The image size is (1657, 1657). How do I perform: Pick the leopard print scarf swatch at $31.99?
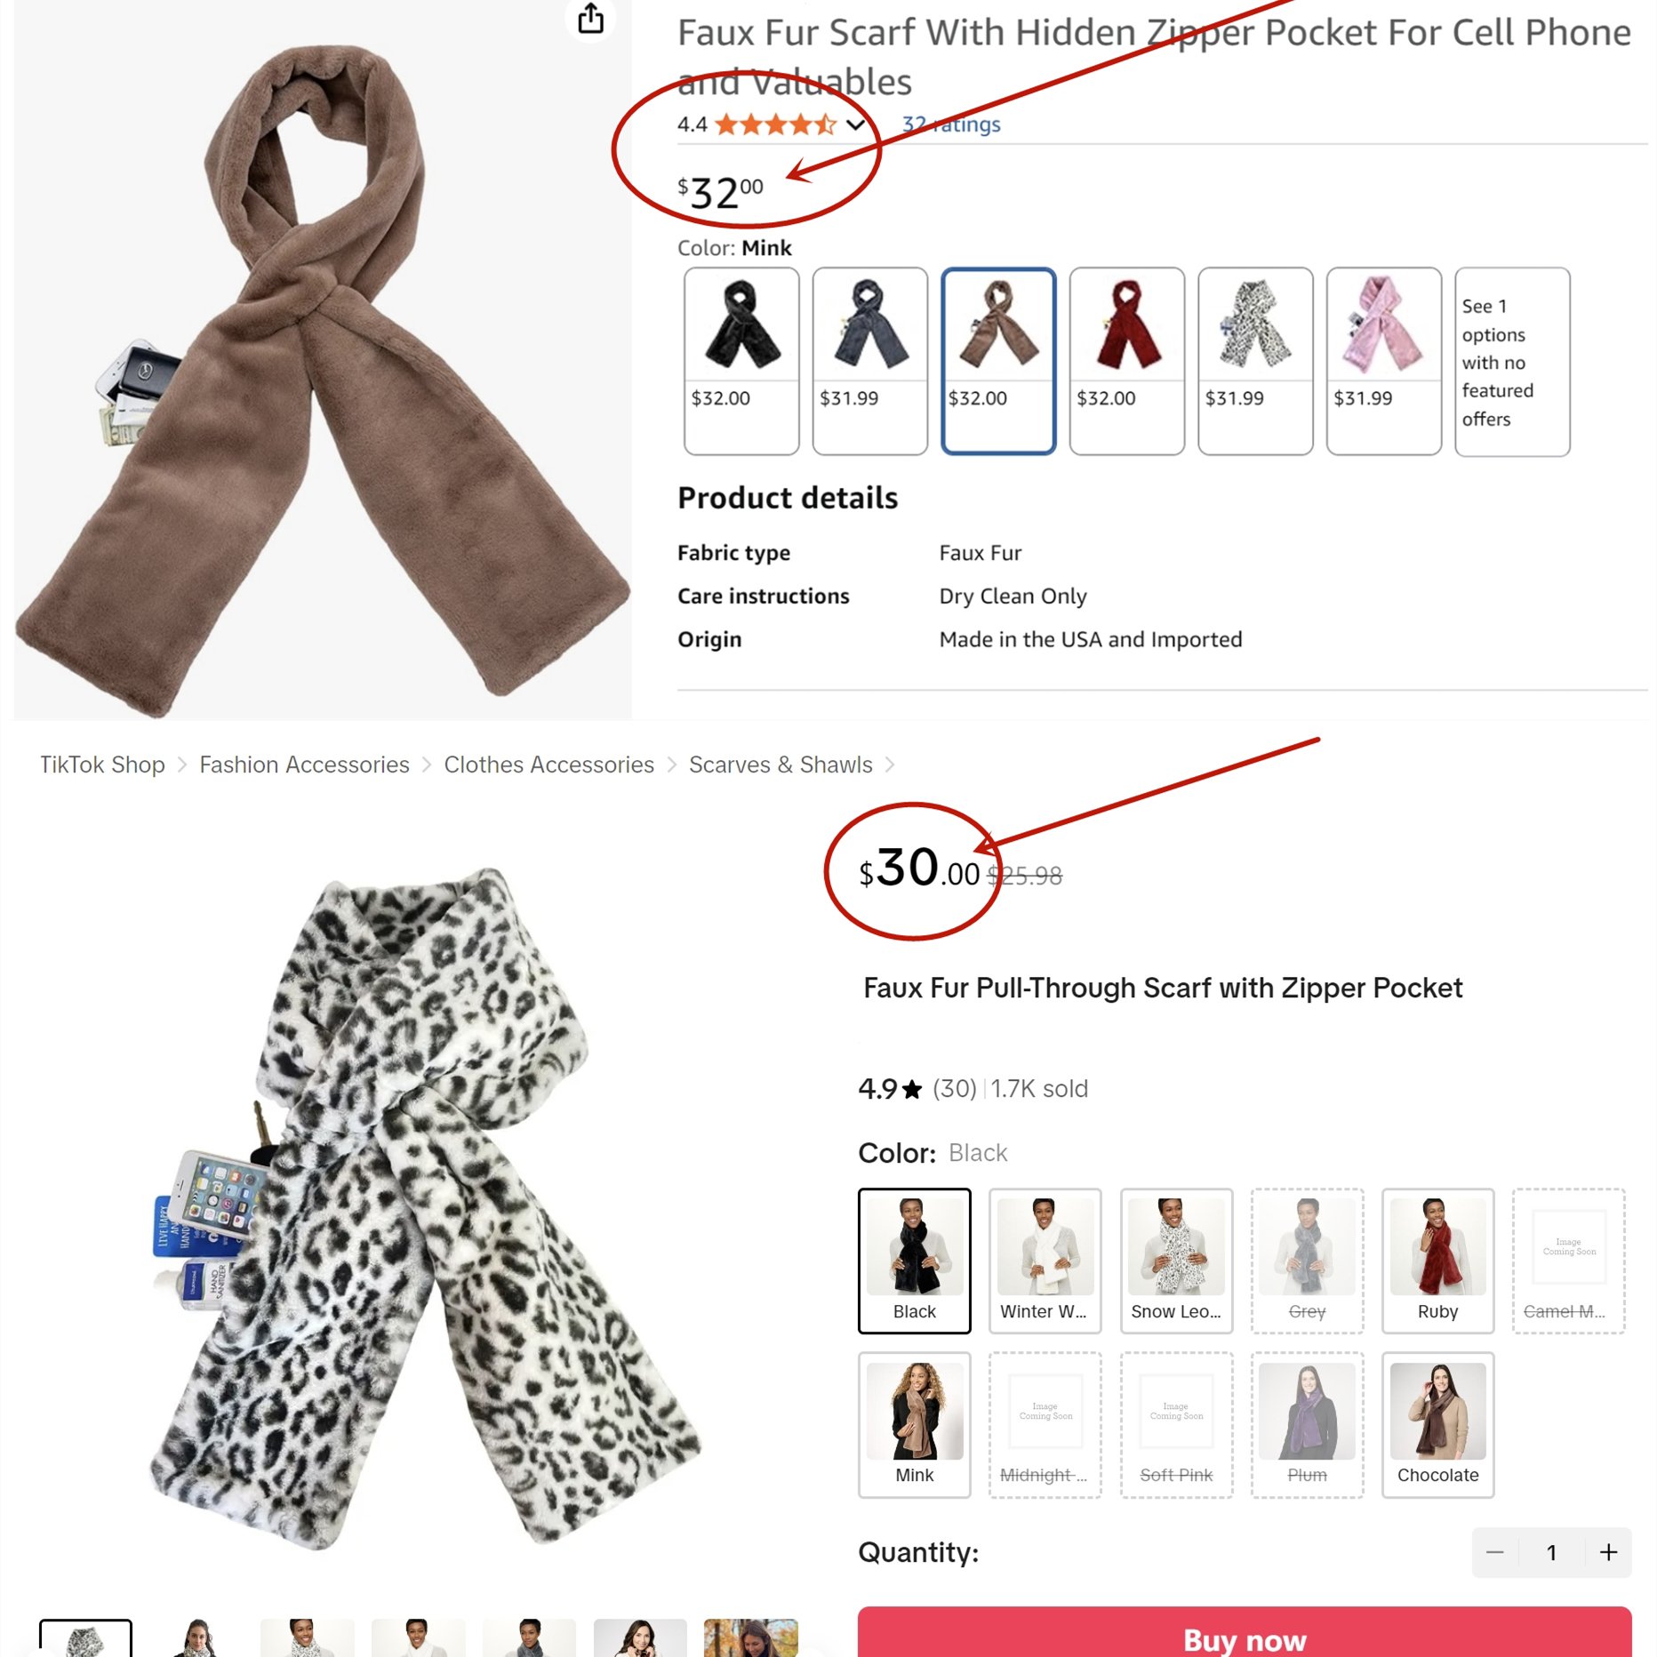[x=1255, y=361]
